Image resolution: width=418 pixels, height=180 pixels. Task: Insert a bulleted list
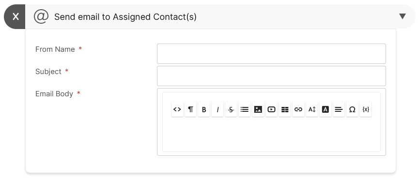tap(245, 109)
